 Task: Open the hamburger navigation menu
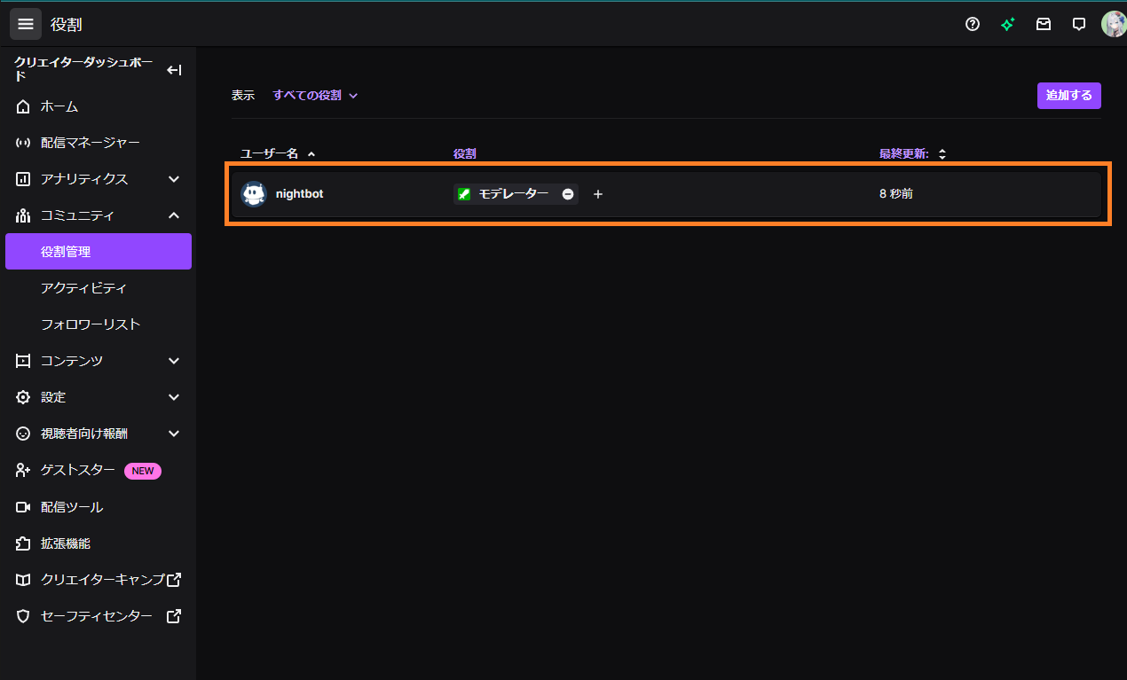[x=26, y=24]
